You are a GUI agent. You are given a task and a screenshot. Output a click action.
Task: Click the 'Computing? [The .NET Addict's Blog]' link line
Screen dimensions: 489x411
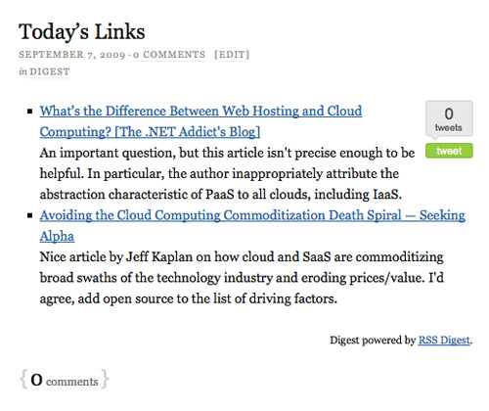point(150,132)
